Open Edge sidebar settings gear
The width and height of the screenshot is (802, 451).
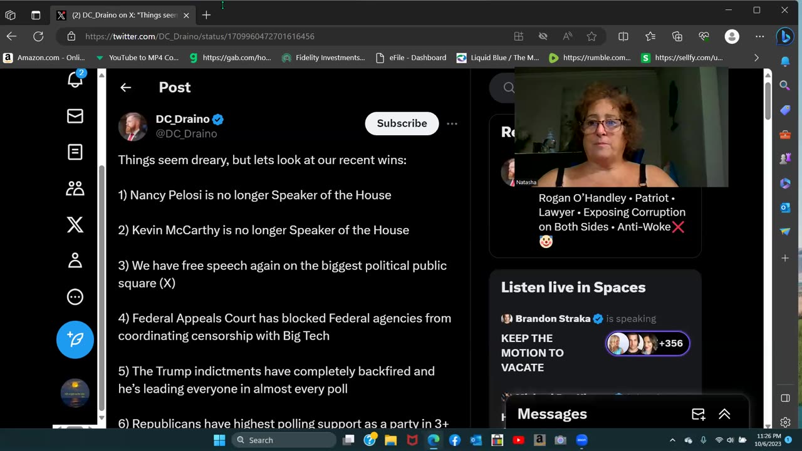click(785, 423)
